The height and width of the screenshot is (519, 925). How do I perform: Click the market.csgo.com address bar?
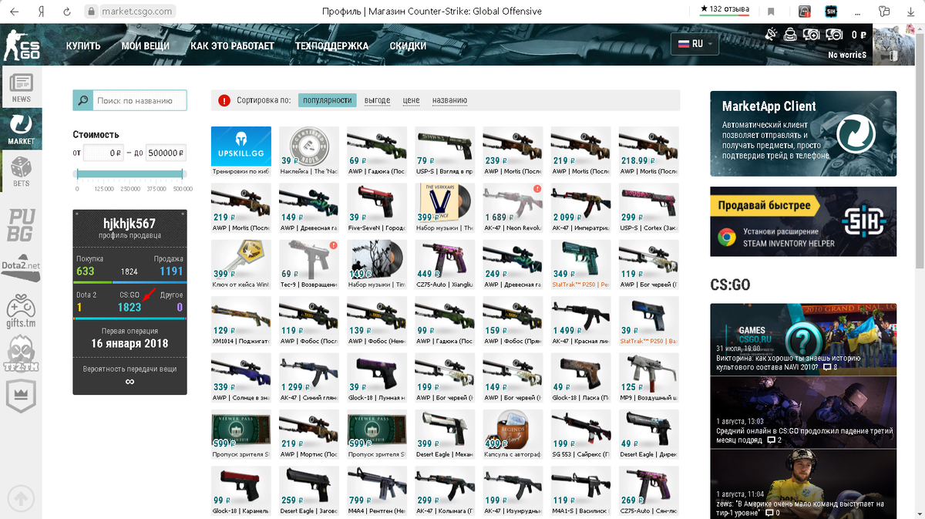(131, 12)
